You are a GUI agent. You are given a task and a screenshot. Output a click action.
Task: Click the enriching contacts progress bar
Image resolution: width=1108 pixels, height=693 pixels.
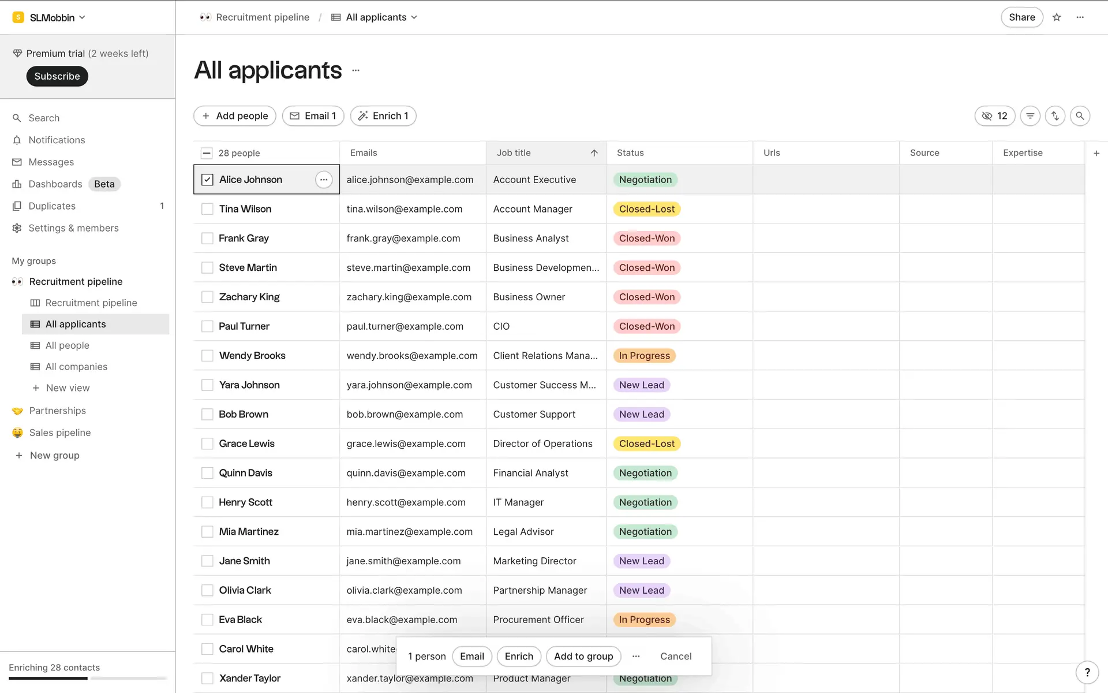coord(87,678)
